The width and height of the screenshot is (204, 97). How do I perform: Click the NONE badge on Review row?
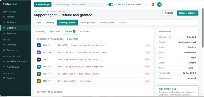click(147, 67)
